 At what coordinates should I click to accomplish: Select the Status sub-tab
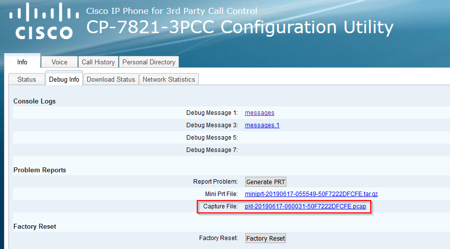click(x=27, y=79)
